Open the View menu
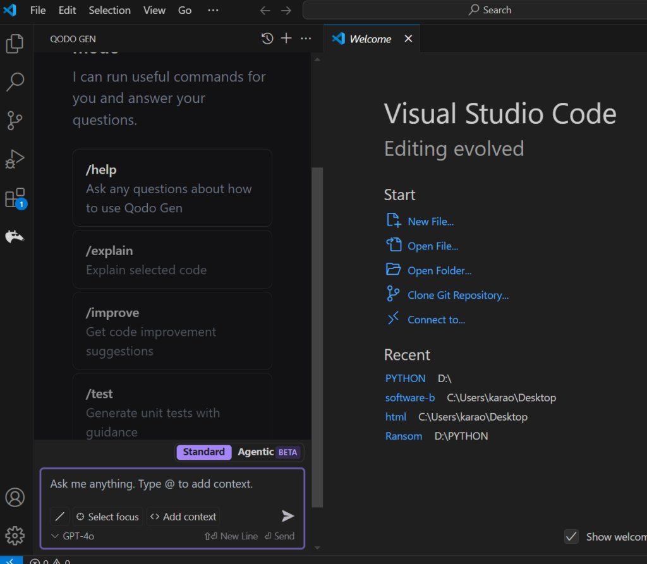 tap(154, 10)
